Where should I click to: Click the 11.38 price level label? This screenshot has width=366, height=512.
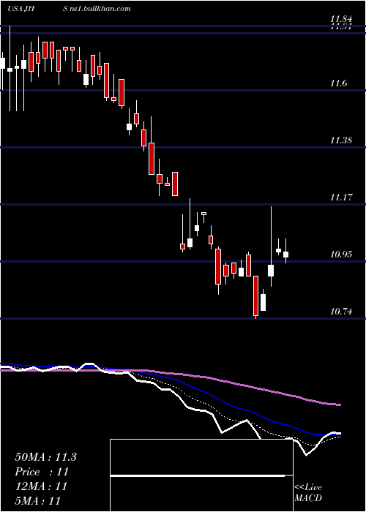pyautogui.click(x=341, y=140)
